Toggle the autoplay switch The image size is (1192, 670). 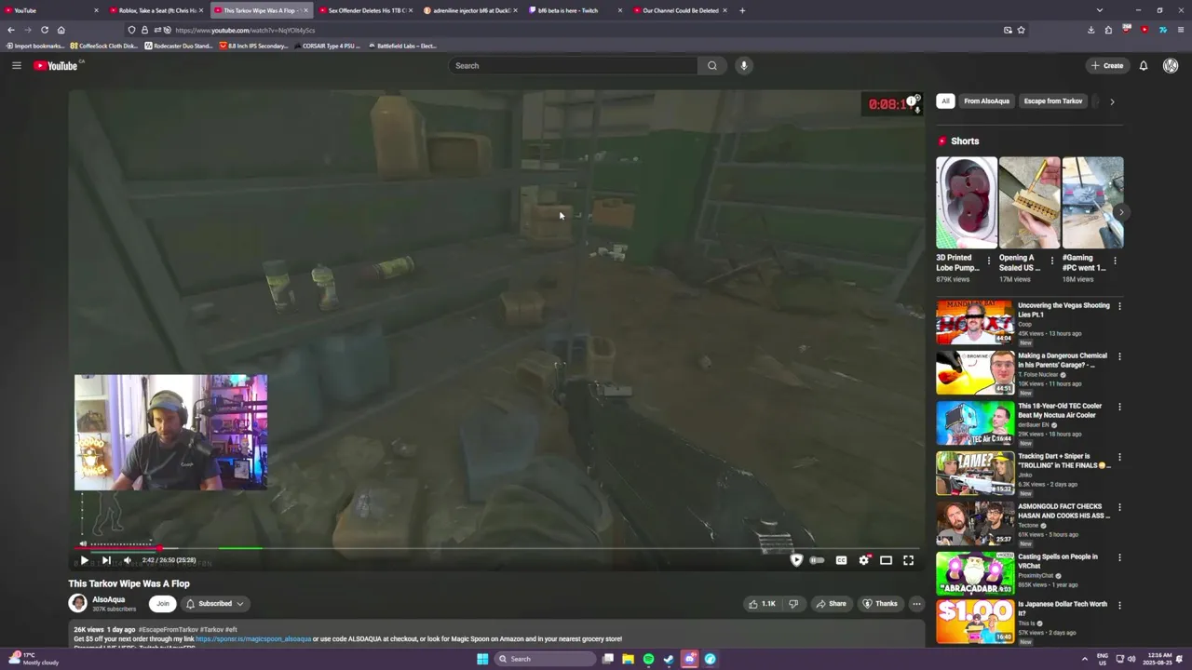pos(817,560)
